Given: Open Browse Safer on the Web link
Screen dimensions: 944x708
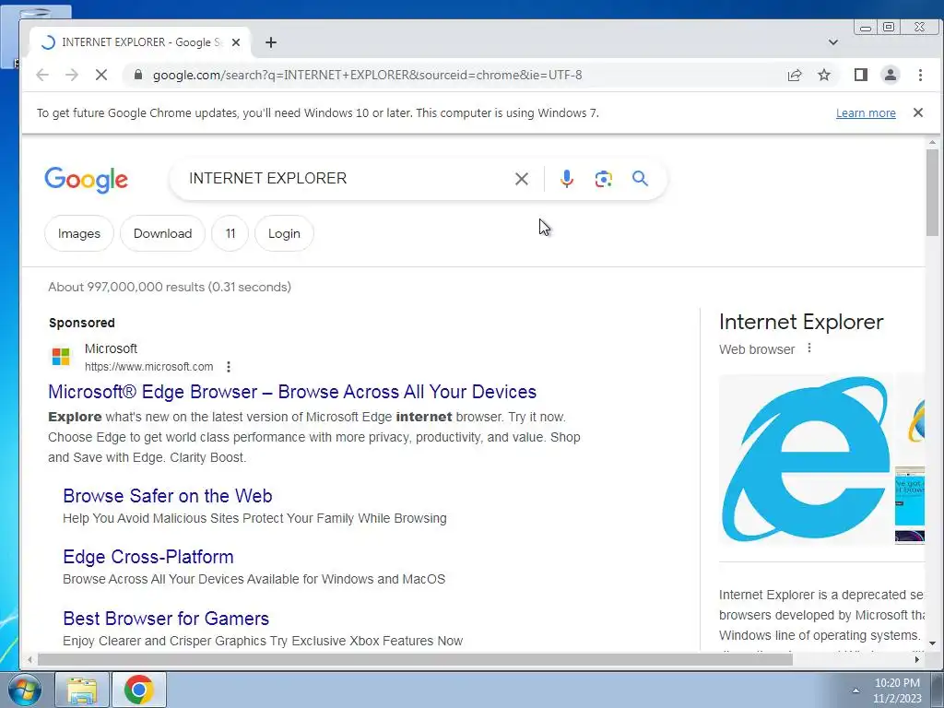Looking at the screenshot, I should click(168, 496).
